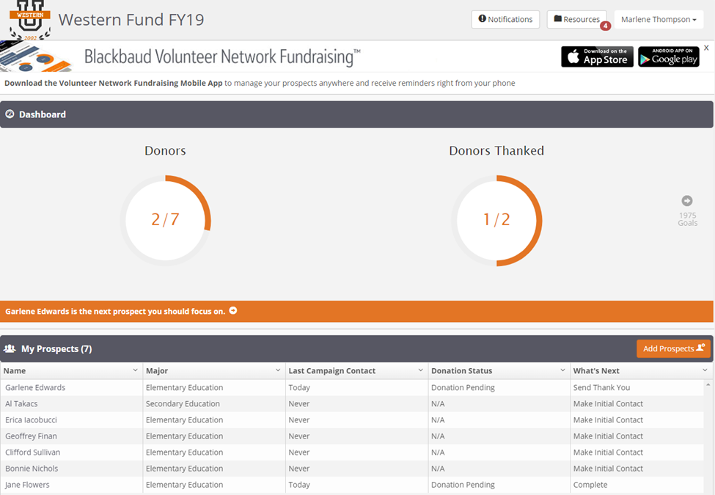This screenshot has height=495, width=715.
Task: Click the Add Prospects button
Action: click(x=673, y=348)
